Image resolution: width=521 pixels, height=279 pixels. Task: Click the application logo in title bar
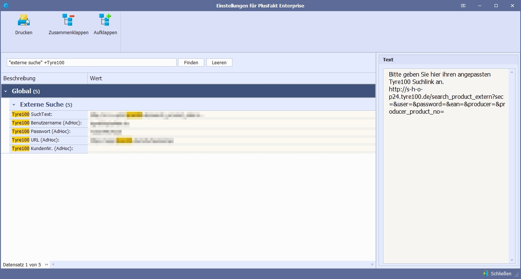pos(6,6)
